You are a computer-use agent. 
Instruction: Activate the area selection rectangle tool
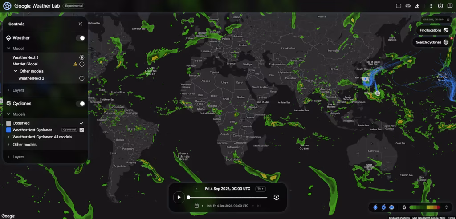399,6
